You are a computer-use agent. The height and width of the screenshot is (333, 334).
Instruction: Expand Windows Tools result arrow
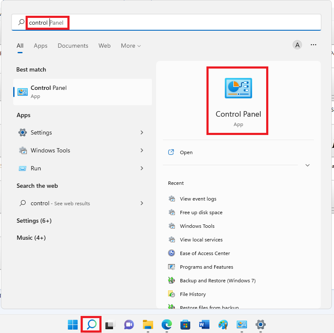[x=142, y=150]
